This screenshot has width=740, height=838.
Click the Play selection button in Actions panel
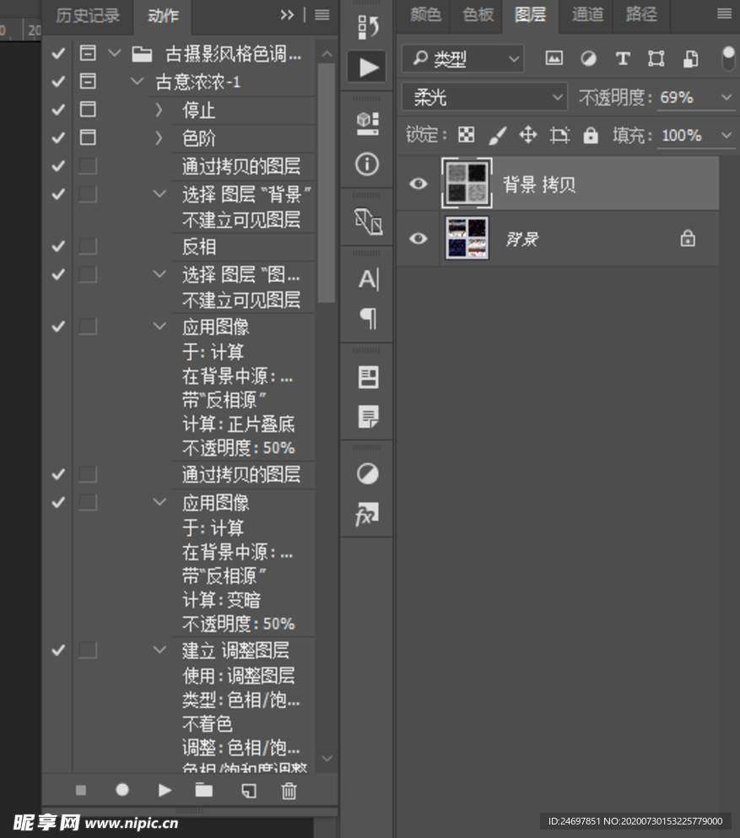tap(164, 790)
